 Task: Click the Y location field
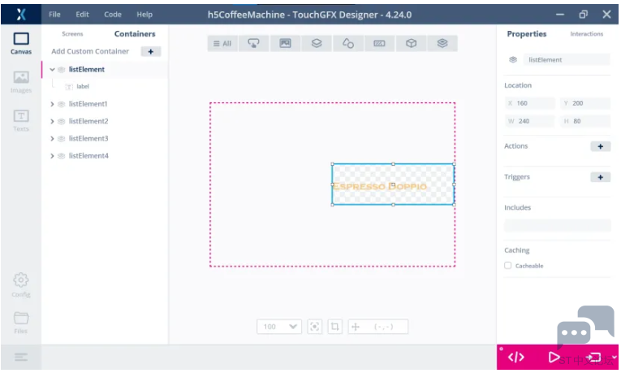585,103
